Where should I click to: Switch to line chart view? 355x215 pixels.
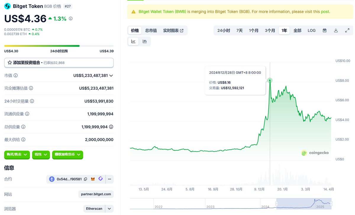click(133, 41)
